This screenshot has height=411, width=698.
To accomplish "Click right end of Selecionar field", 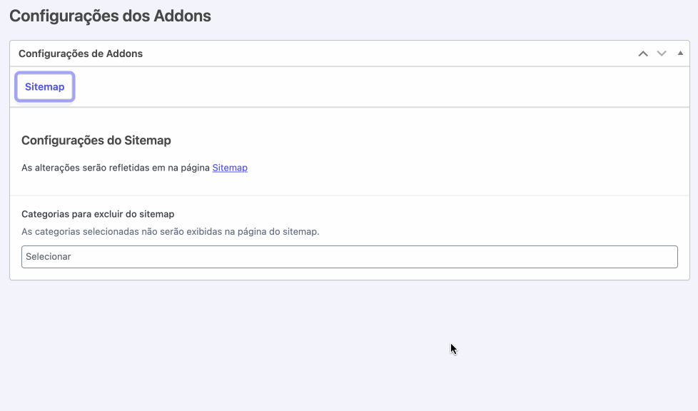I will click(x=663, y=257).
